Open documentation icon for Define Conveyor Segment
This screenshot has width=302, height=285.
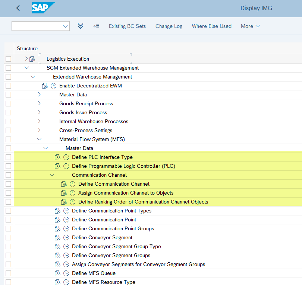click(57, 238)
